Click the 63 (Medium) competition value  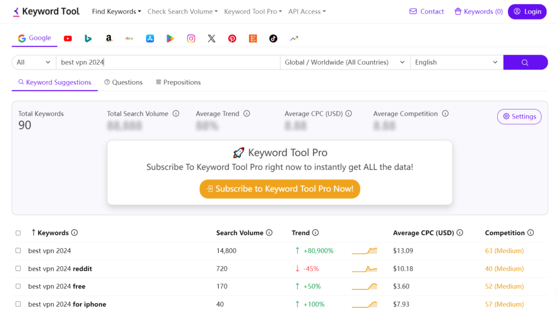pyautogui.click(x=504, y=251)
